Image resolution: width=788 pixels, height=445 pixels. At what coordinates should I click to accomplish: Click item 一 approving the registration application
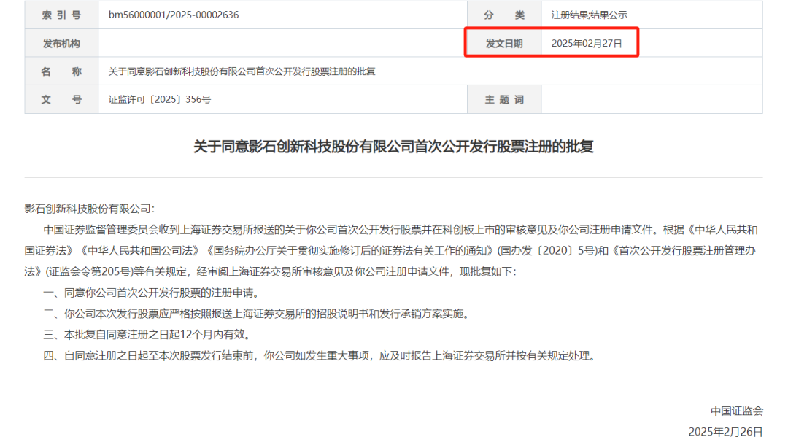click(x=151, y=293)
